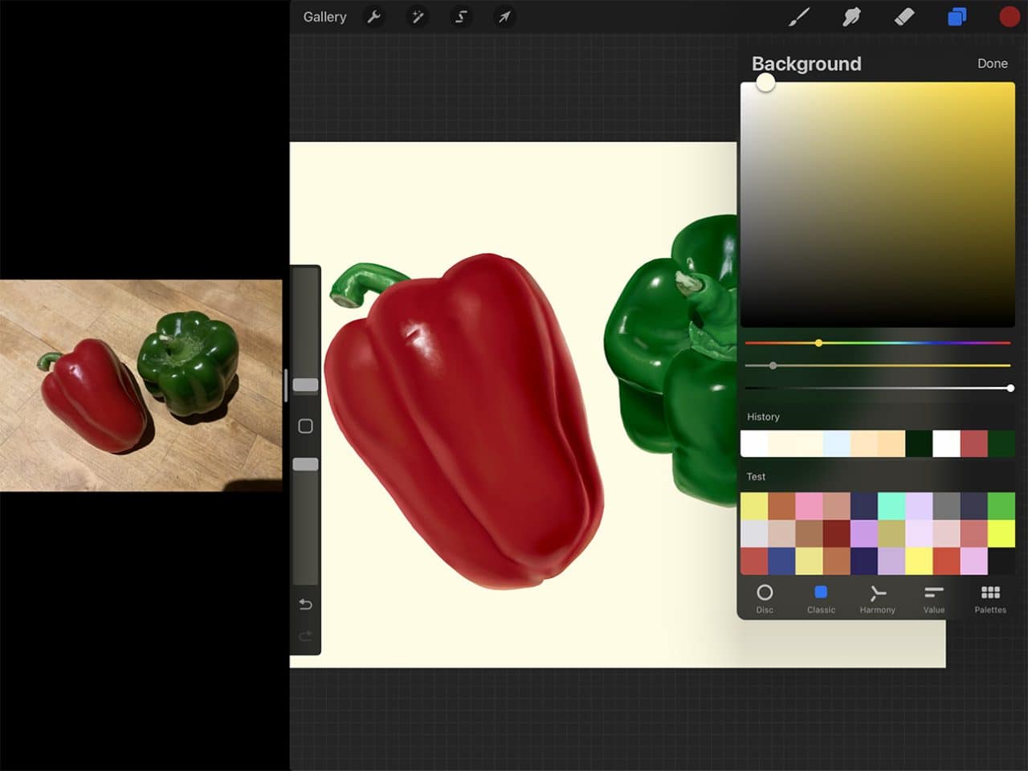Tap Done to close Background color panel
The height and width of the screenshot is (771, 1028).
993,63
